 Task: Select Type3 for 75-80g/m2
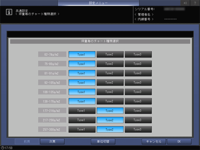138,64
